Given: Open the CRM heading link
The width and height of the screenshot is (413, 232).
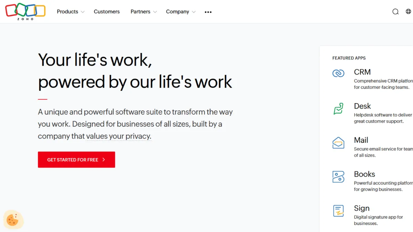Looking at the screenshot, I should (362, 72).
